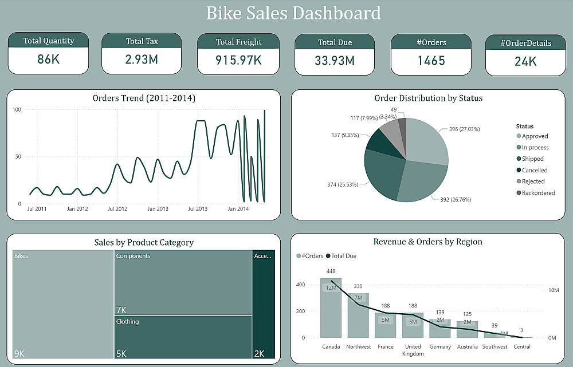
Task: Click the #OrderDetails card showing 24K
Action: 525,56
